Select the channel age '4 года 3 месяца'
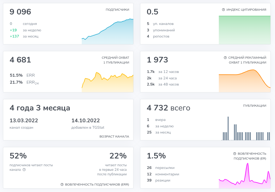 coord(40,108)
